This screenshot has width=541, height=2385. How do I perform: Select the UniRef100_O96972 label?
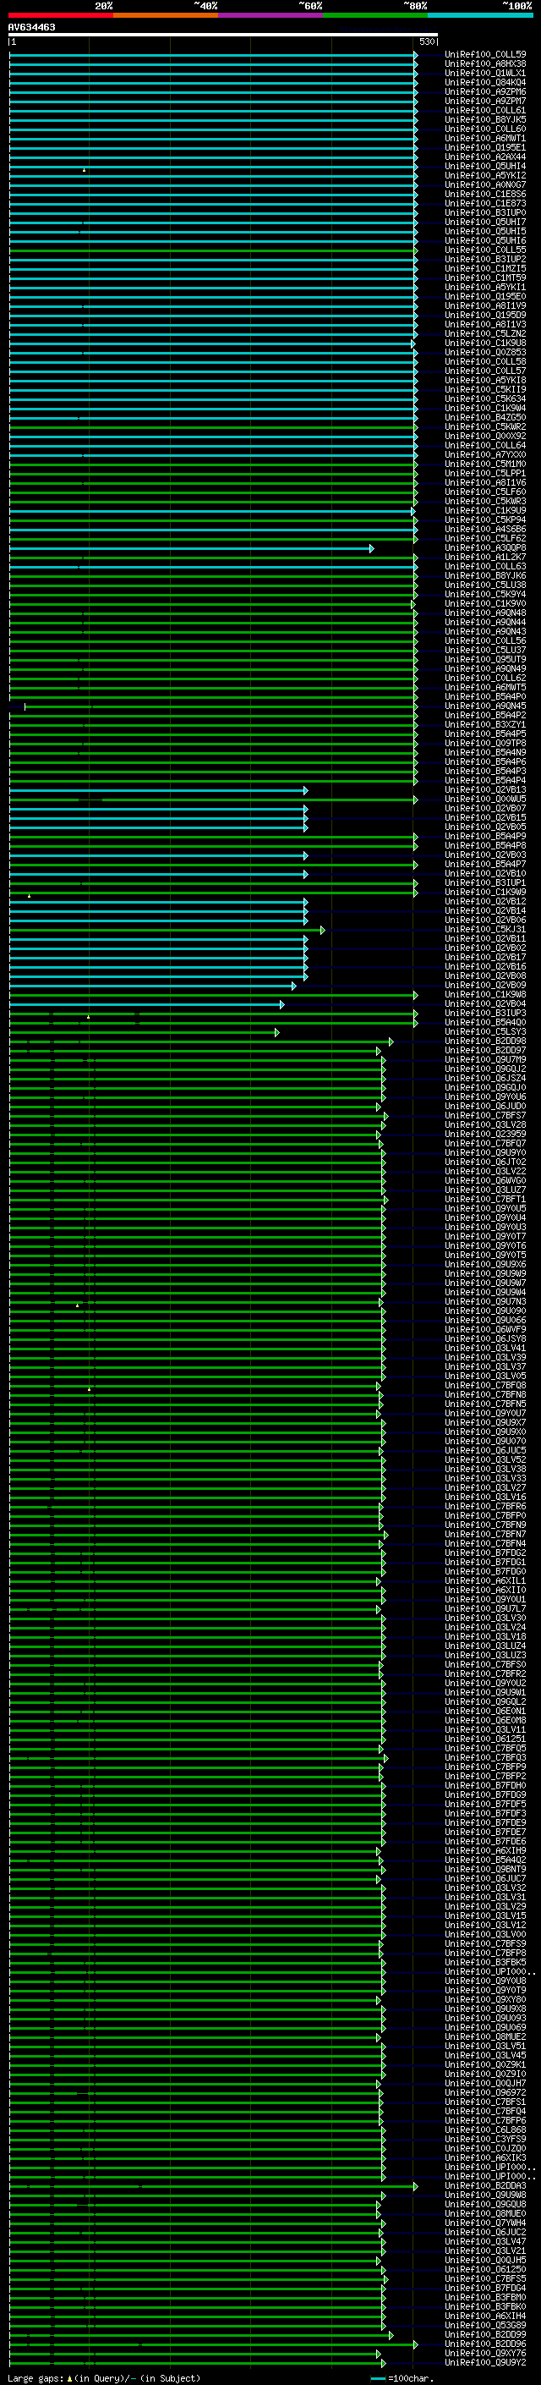(485, 2091)
